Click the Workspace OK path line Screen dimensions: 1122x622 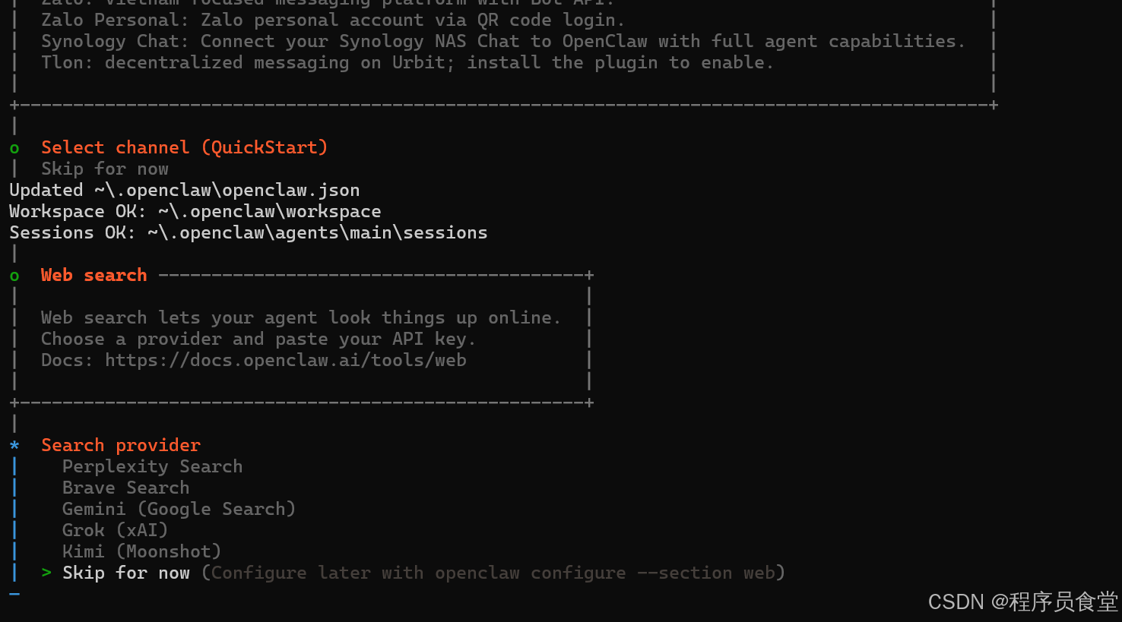[x=195, y=211]
